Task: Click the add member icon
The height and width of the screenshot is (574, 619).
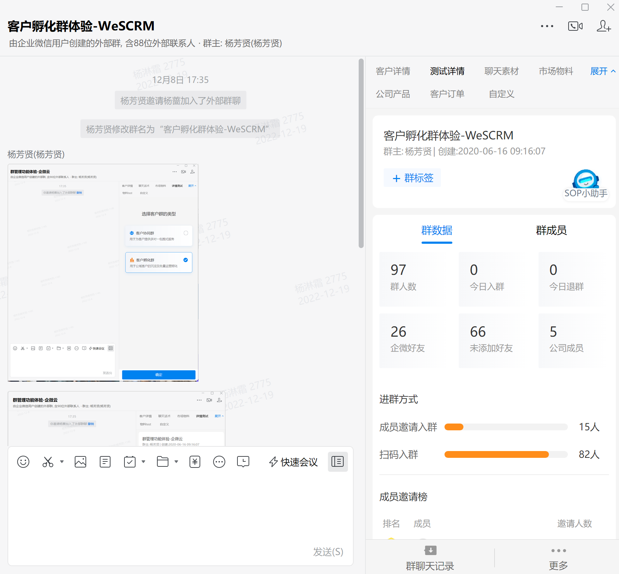Action: [604, 26]
